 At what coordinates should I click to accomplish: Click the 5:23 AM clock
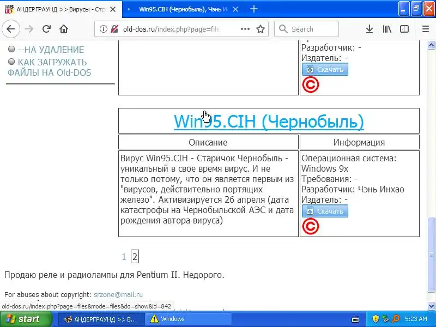pos(416,319)
